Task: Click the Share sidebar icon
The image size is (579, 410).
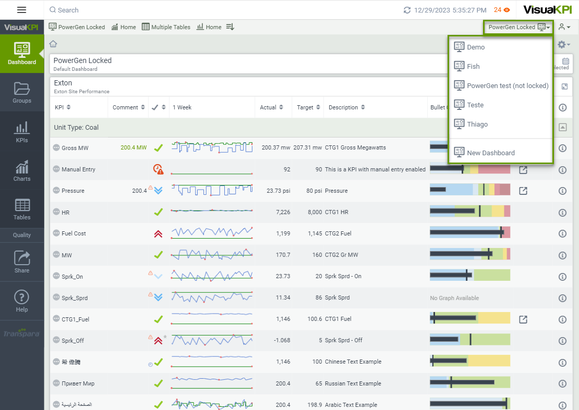Action: 22,262
